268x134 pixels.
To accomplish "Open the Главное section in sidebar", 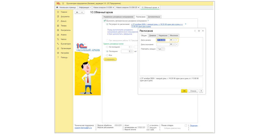I will pyautogui.click(x=64, y=12).
